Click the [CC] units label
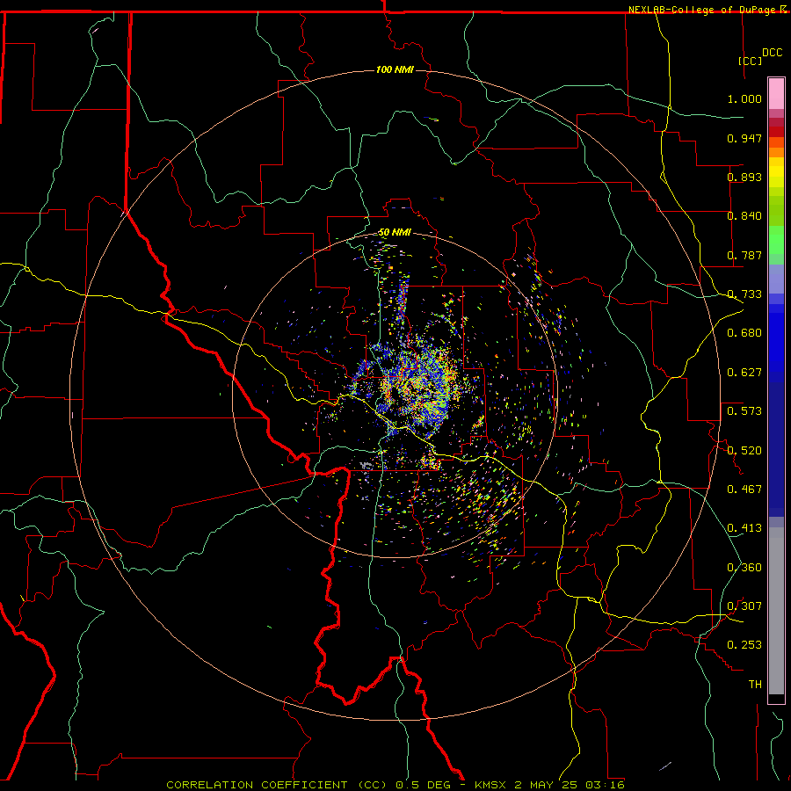Viewport: 791px width, 791px height. tap(751, 61)
